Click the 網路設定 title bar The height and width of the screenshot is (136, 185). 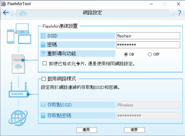click(x=93, y=13)
